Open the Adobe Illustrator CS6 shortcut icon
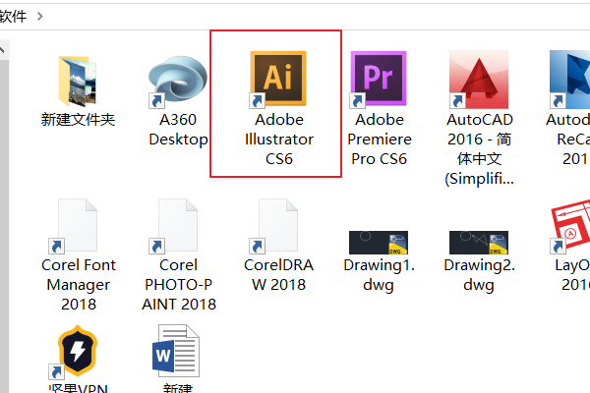The image size is (590, 393). click(x=278, y=79)
